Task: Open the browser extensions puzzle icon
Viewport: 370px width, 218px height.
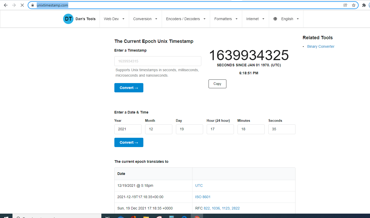Action: [364, 5]
